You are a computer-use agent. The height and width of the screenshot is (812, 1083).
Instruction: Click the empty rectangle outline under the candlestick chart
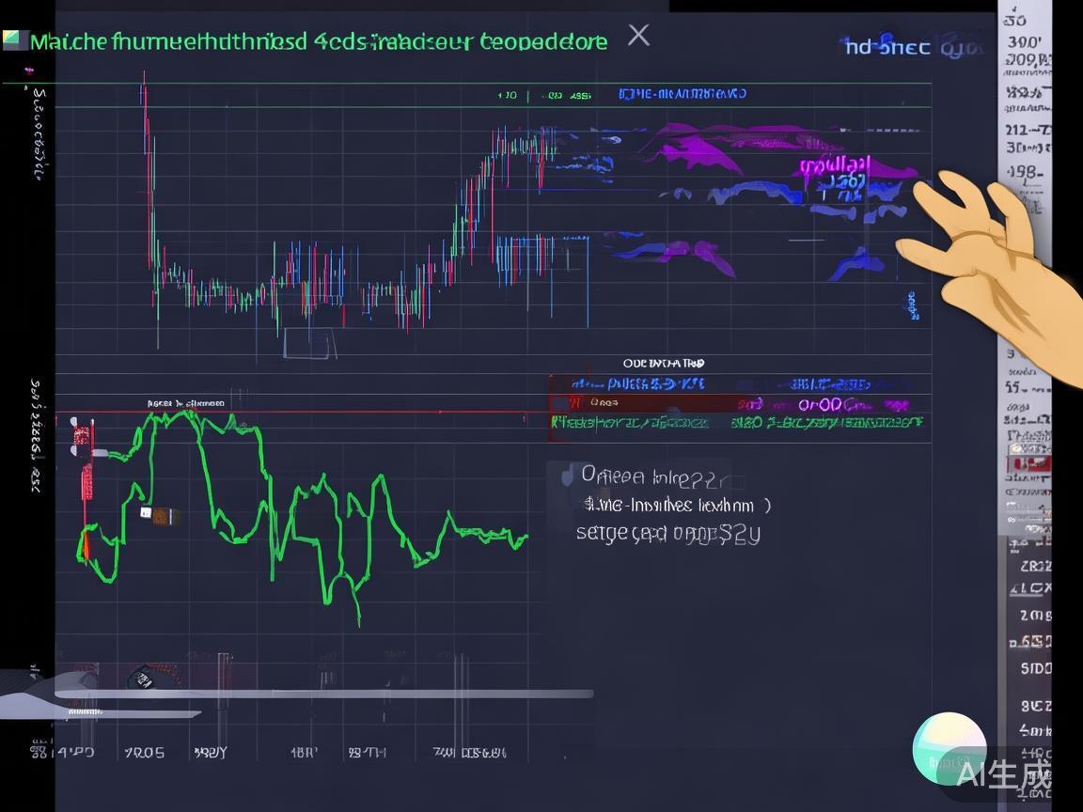(x=309, y=343)
